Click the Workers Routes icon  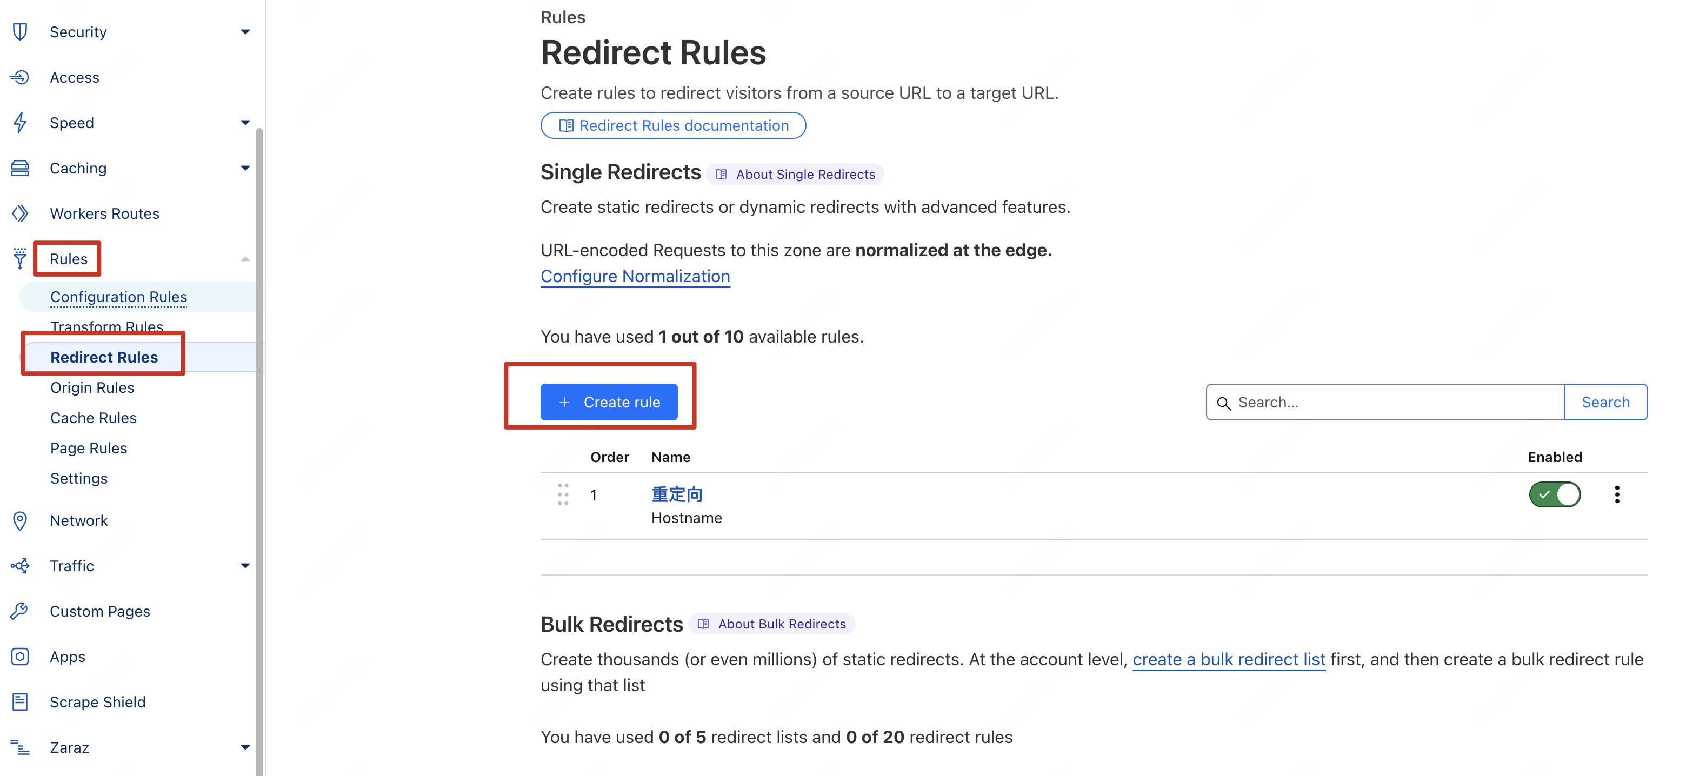(20, 213)
